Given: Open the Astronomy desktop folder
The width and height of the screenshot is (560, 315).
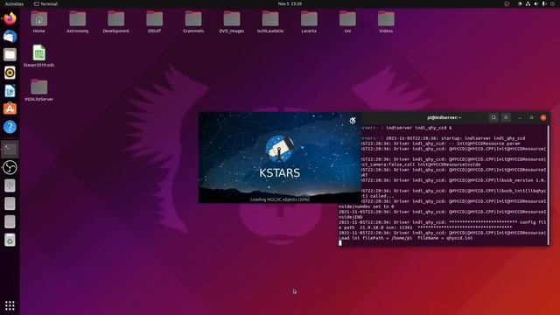Looking at the screenshot, I should click(x=78, y=21).
